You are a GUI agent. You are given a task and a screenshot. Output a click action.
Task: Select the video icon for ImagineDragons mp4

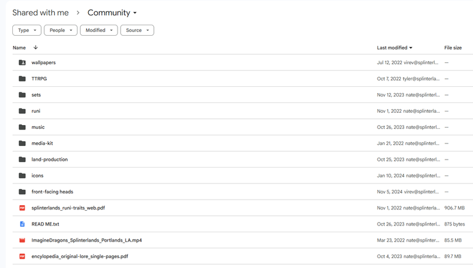22,240
